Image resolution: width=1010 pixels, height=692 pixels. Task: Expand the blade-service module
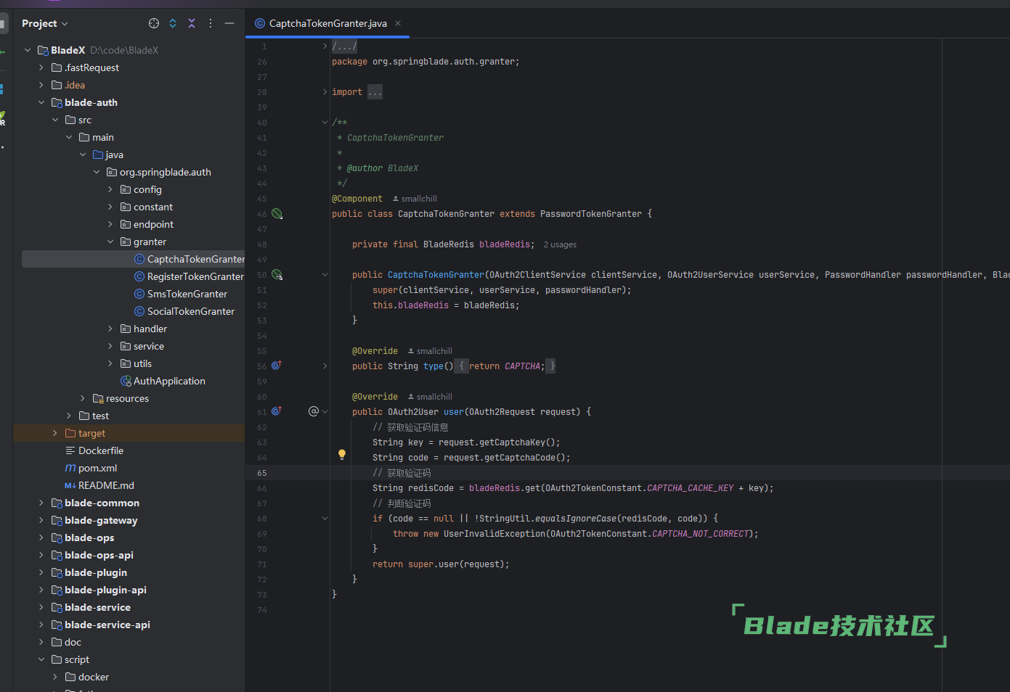(x=41, y=607)
